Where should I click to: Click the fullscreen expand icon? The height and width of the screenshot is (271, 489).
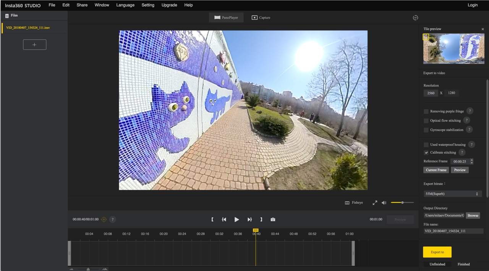tap(375, 203)
